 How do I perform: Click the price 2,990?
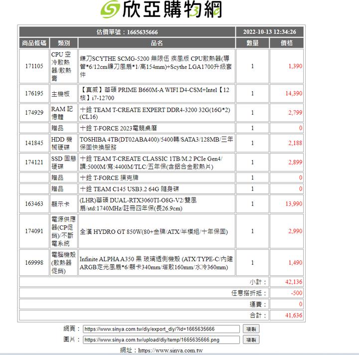pos(295,231)
